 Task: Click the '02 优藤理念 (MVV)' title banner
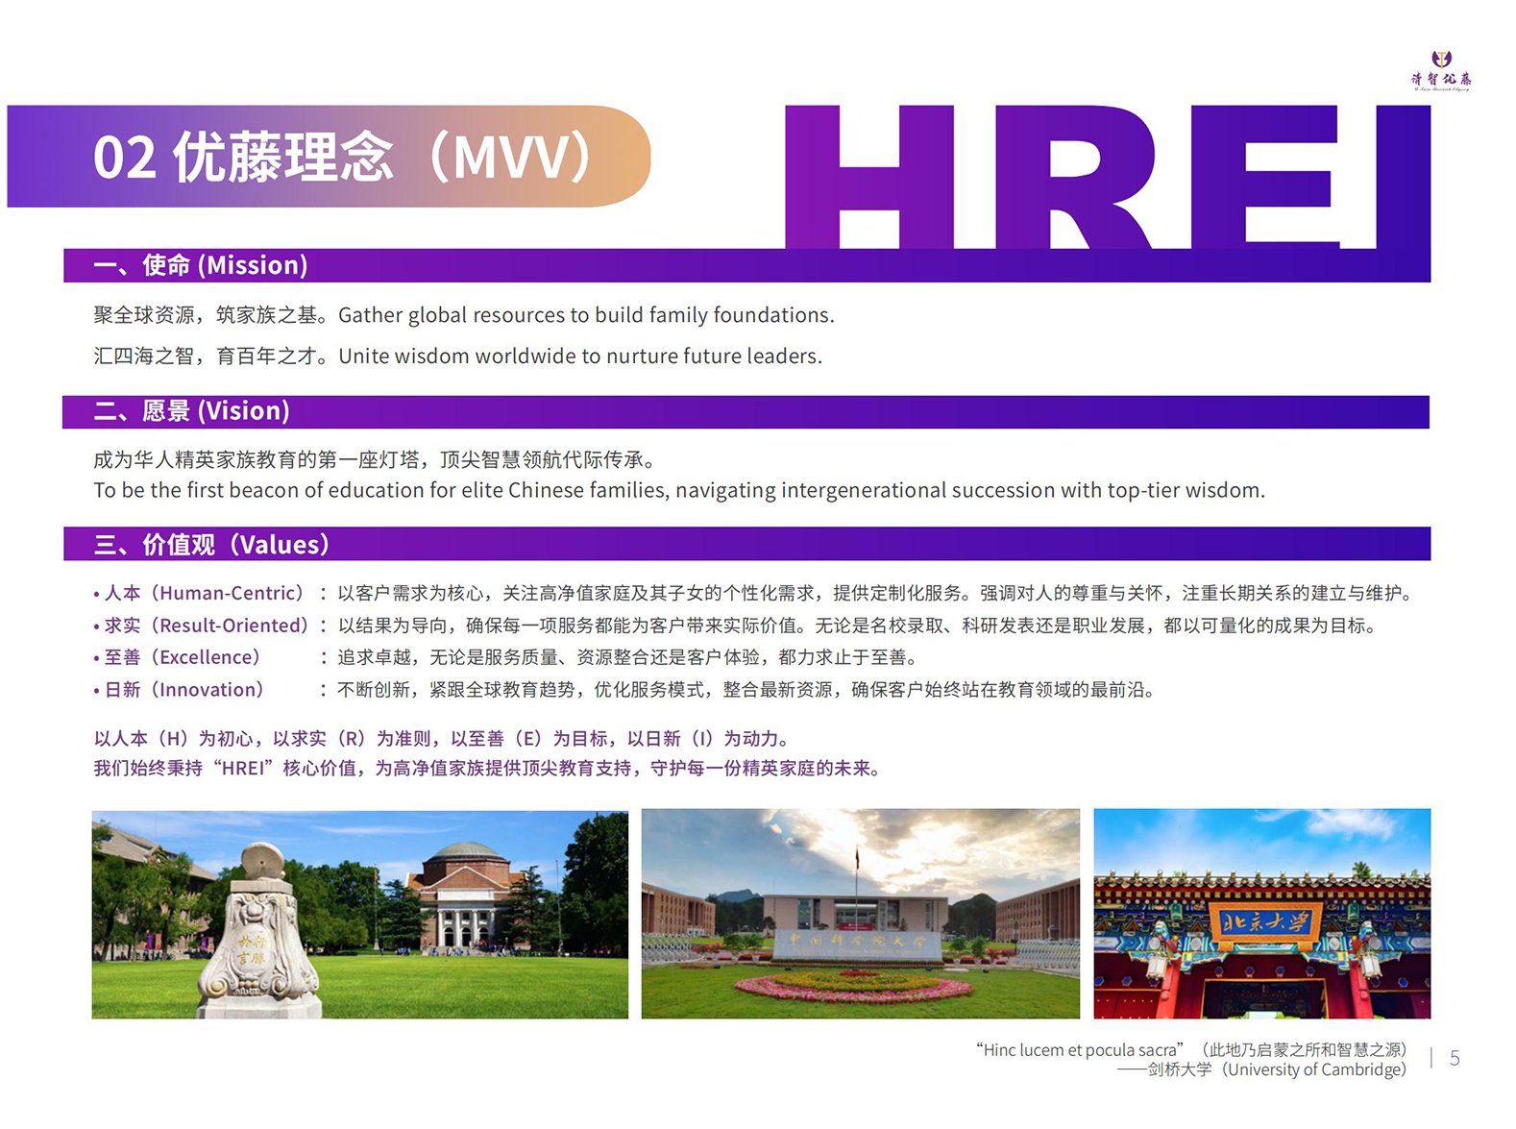pyautogui.click(x=329, y=156)
